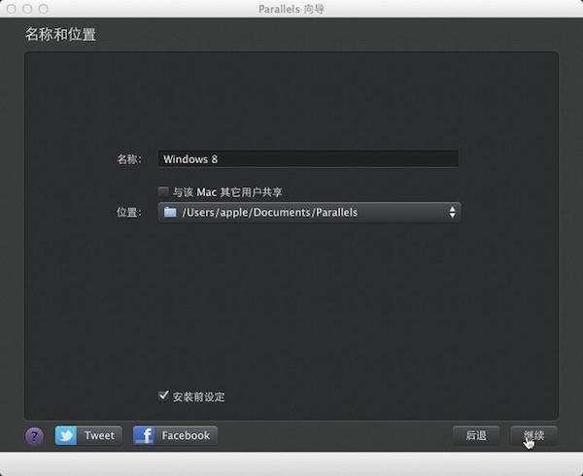The image size is (583, 476).
Task: Minimize the Parallels wizard window
Action: [x=27, y=9]
